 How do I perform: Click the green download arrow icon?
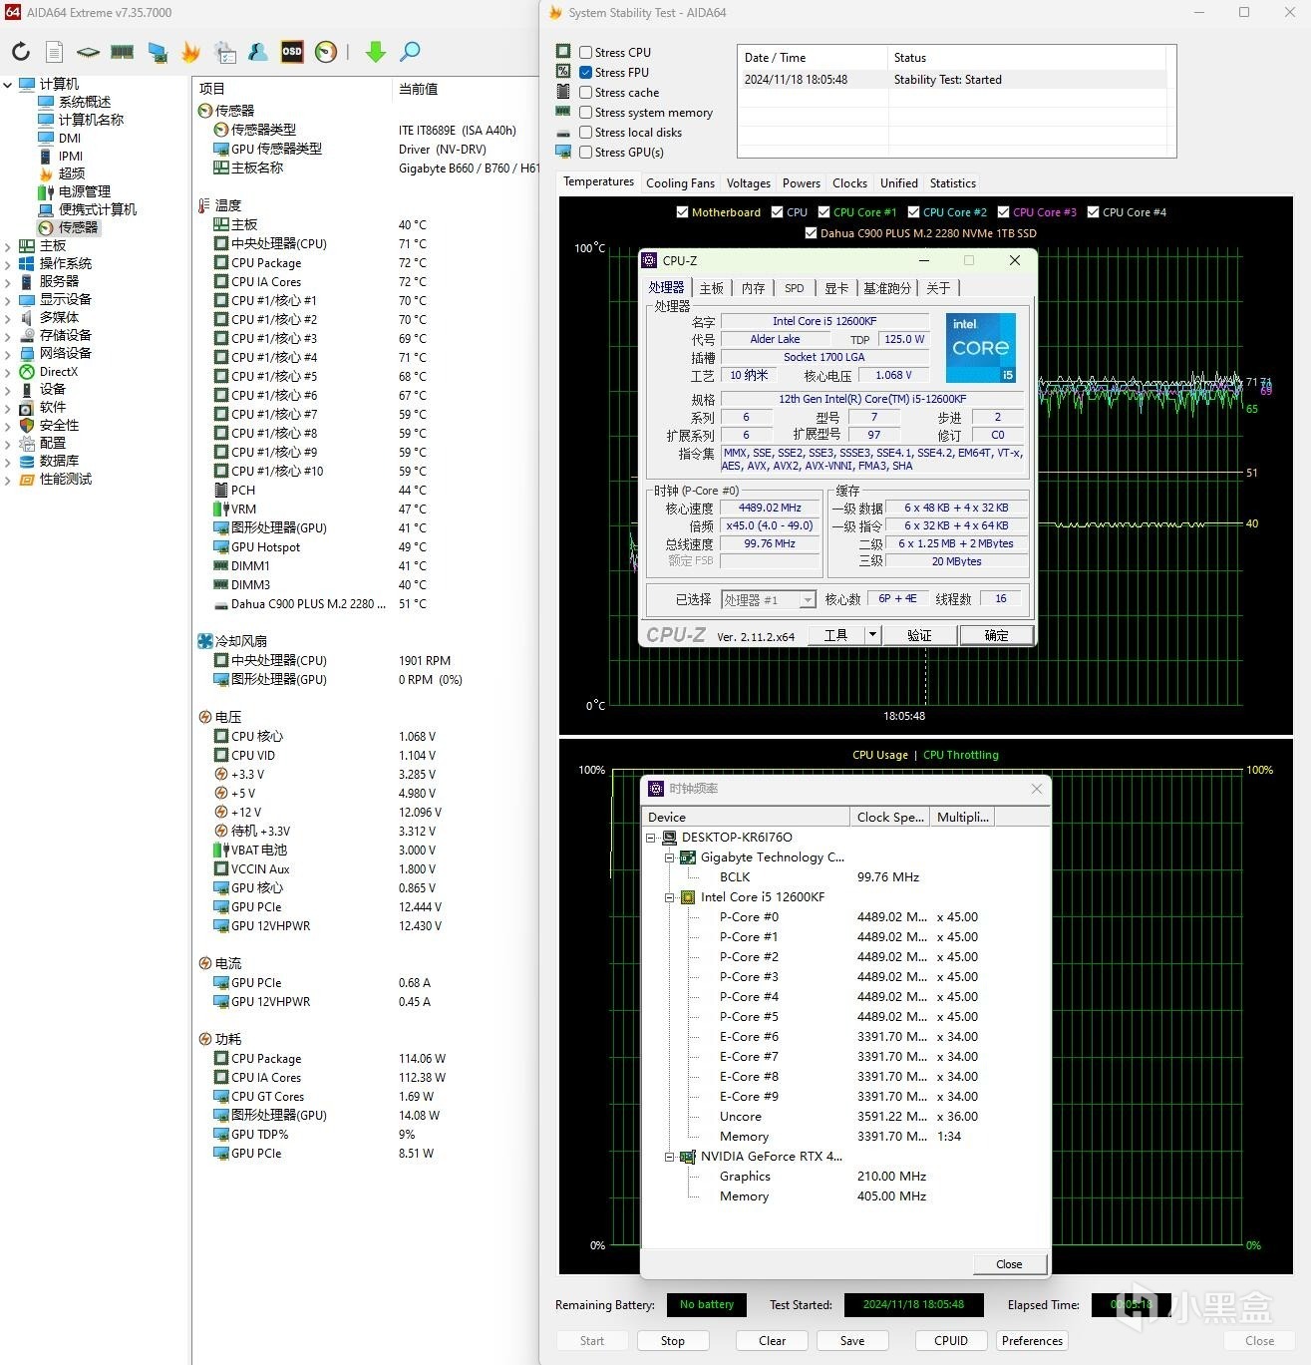(375, 52)
